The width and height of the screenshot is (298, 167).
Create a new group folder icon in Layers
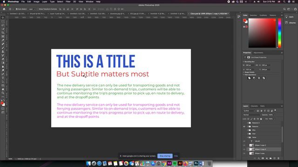click(271, 158)
